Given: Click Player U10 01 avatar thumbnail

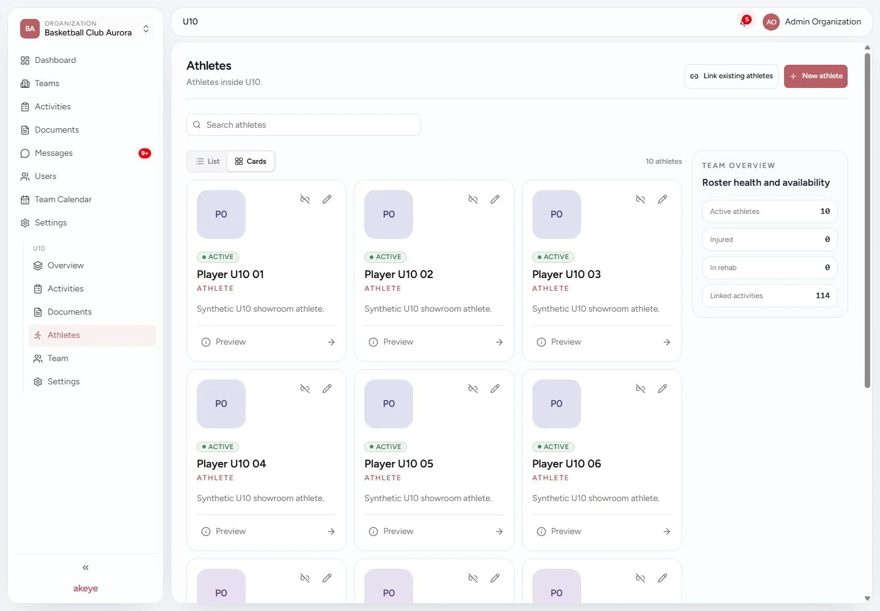Looking at the screenshot, I should click(x=221, y=214).
